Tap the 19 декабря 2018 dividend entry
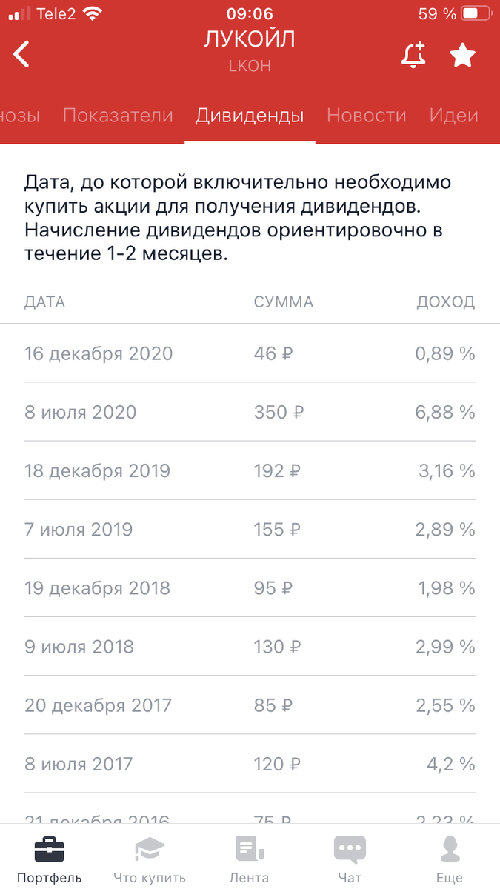 [250, 588]
